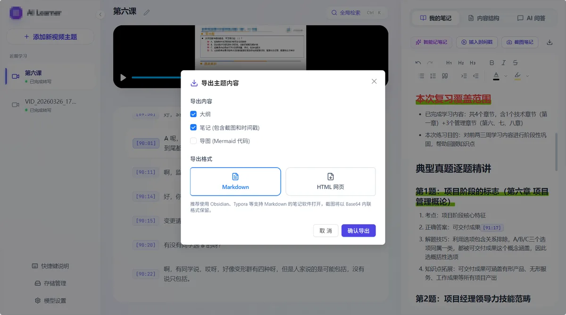Image resolution: width=566 pixels, height=315 pixels.
Task: Insert a block quote
Action: (445, 76)
